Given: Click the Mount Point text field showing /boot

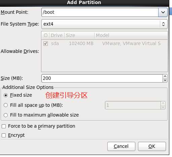Looking at the screenshot, I should [100, 12].
